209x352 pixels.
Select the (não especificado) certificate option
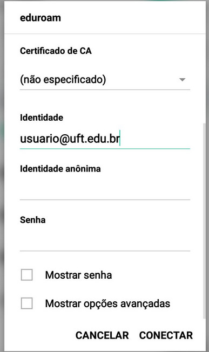[63, 79]
